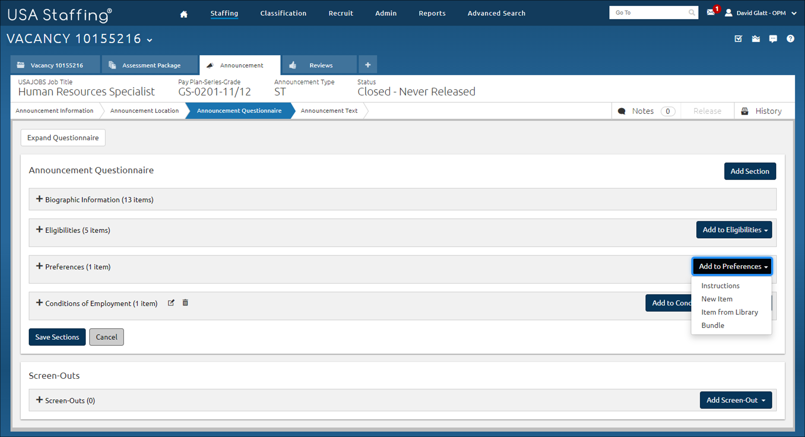
Task: Go to Announcement Location step
Action: (144, 111)
